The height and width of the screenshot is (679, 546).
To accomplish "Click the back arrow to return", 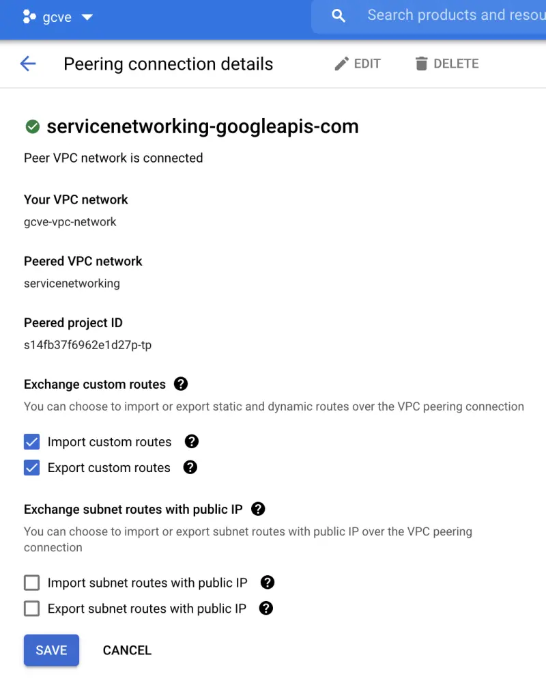I will (27, 64).
